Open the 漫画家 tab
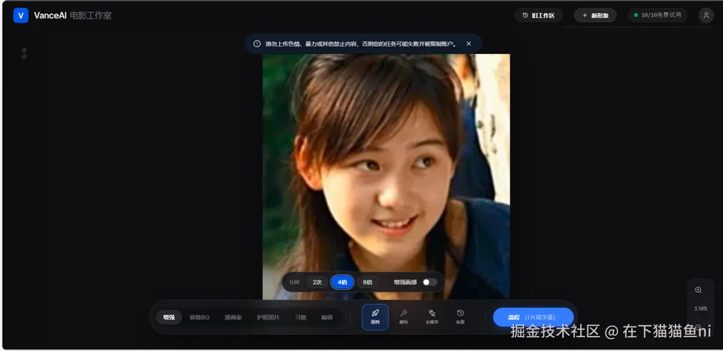Screen dimensions: 723x351 (233, 317)
